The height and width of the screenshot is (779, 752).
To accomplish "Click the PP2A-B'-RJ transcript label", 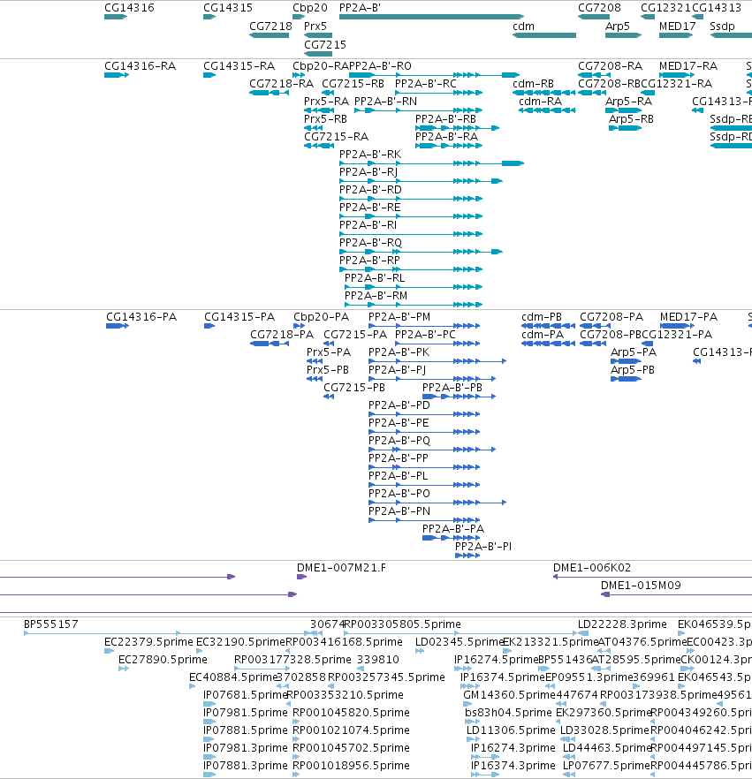I will coord(368,172).
